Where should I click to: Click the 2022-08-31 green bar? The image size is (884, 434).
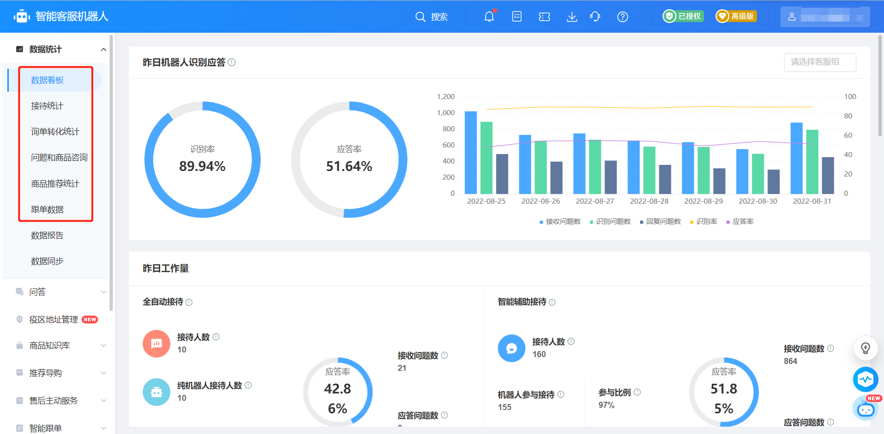pyautogui.click(x=812, y=162)
